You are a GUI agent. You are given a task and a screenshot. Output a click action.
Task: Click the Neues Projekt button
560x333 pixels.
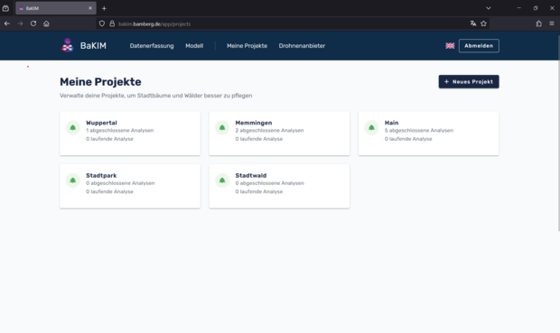(469, 82)
